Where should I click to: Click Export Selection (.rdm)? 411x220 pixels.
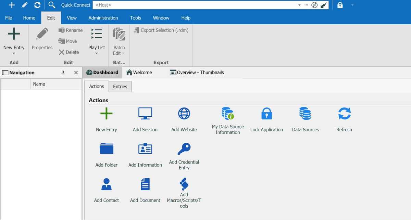click(x=161, y=30)
